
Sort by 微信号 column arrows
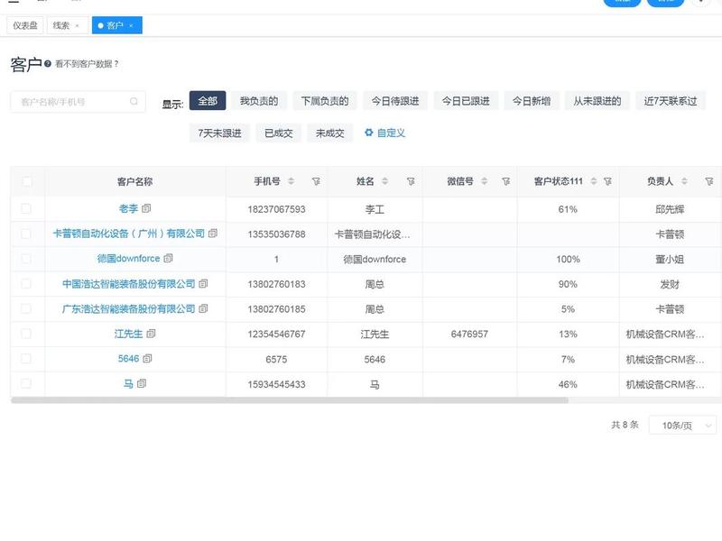tap(485, 181)
